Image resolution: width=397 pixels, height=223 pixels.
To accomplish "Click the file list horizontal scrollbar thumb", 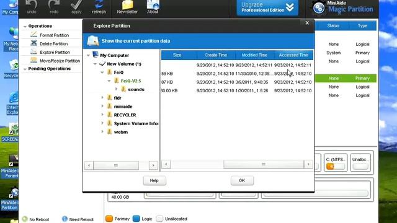I will [x=264, y=164].
